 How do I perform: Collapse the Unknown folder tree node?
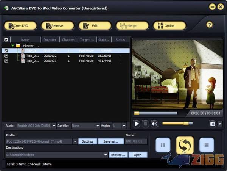point(13,45)
